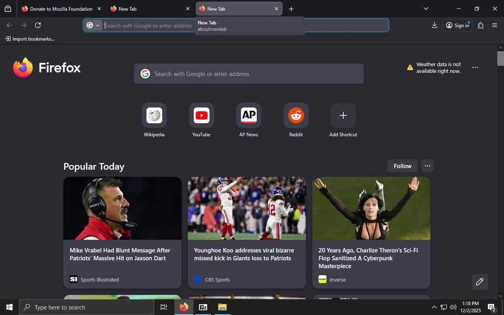
Task: Open the Charlize Theron Sci-Fi Flop article
Action: coord(368,258)
